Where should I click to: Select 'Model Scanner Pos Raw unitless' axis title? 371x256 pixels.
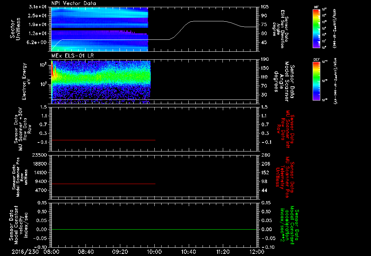(20, 177)
